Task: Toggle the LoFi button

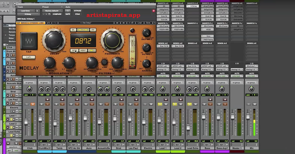Action: 29,57
